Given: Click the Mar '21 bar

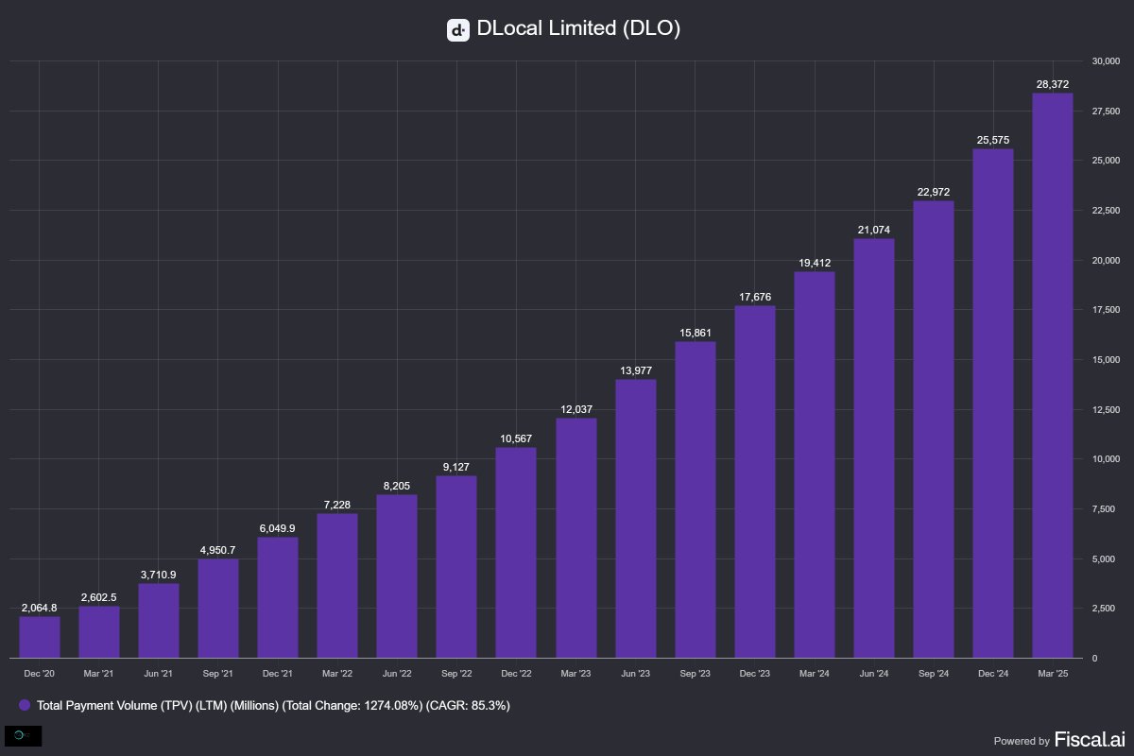Looking at the screenshot, I should pyautogui.click(x=99, y=632).
